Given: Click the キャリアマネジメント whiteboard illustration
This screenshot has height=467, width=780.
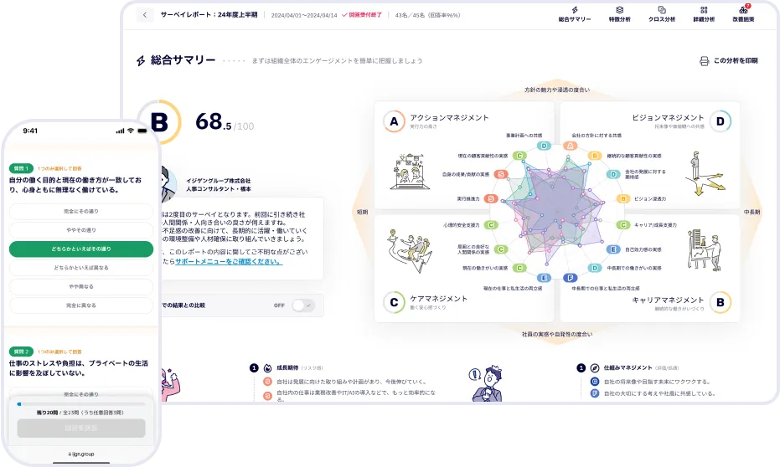Looking at the screenshot, I should (705, 249).
